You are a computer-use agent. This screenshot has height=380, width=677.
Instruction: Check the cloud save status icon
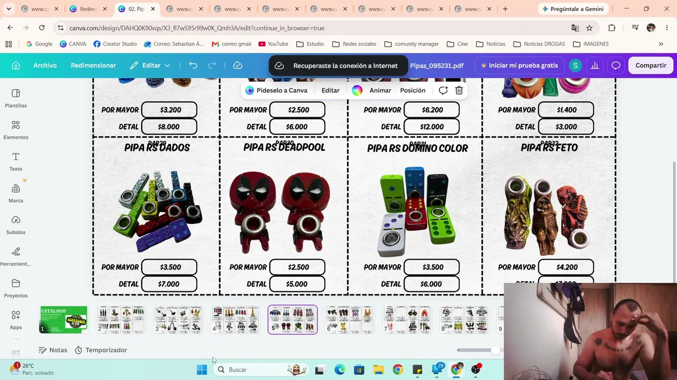pos(237,65)
